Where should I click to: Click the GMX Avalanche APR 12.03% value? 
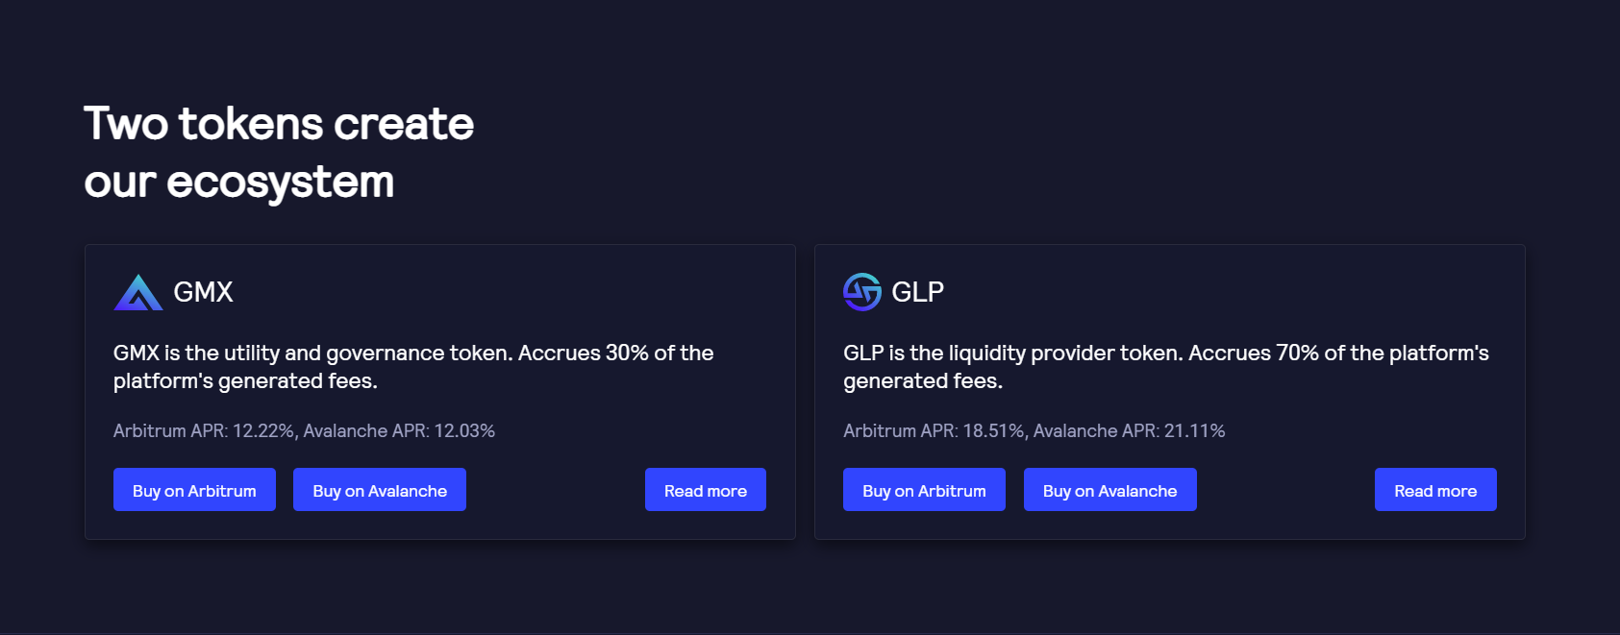pyautogui.click(x=464, y=431)
